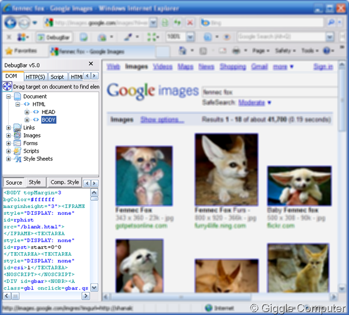This screenshot has width=349, height=315.
Task: Click the Shopping link on Google
Action: coord(233,66)
